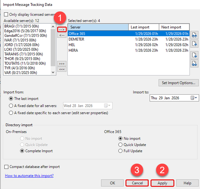The height and width of the screenshot is (189, 200).
Task: Select Office 365 row in selected servers
Action: (x=129, y=33)
